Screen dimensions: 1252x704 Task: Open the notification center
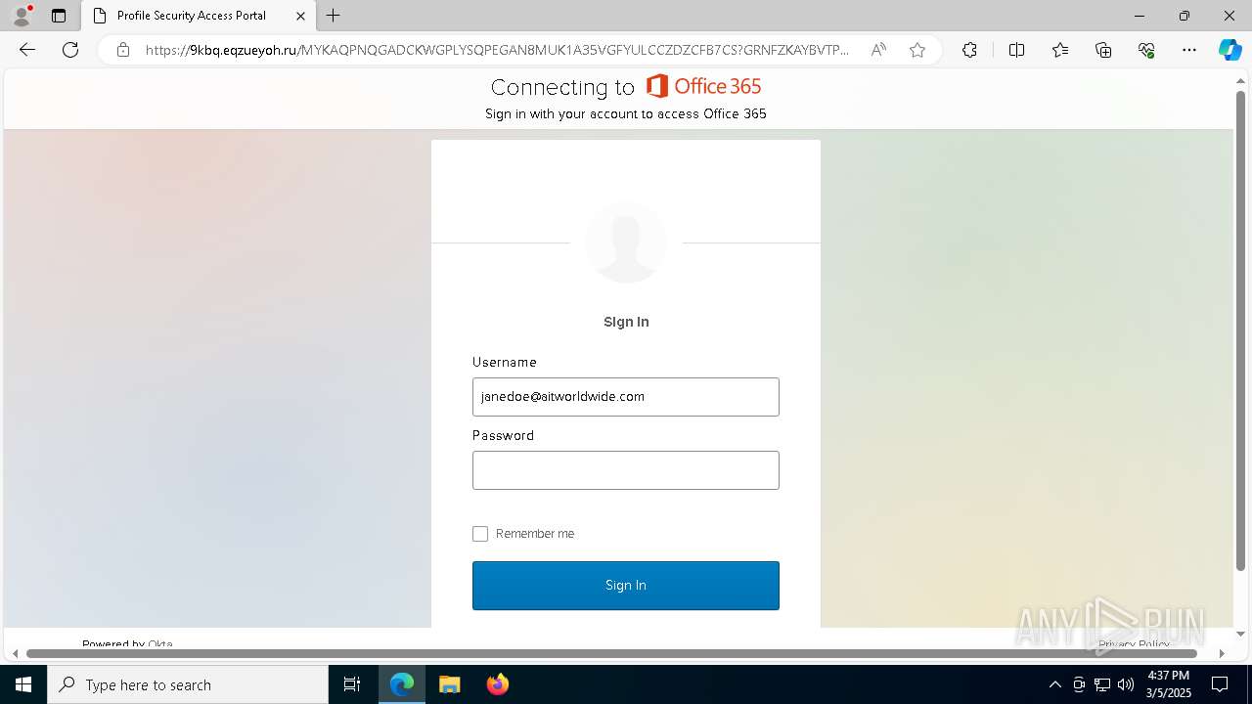(x=1220, y=684)
